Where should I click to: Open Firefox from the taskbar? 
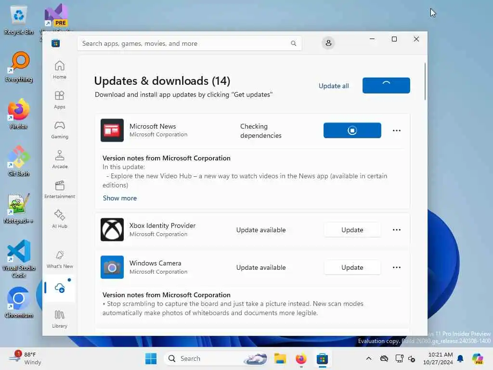301,358
